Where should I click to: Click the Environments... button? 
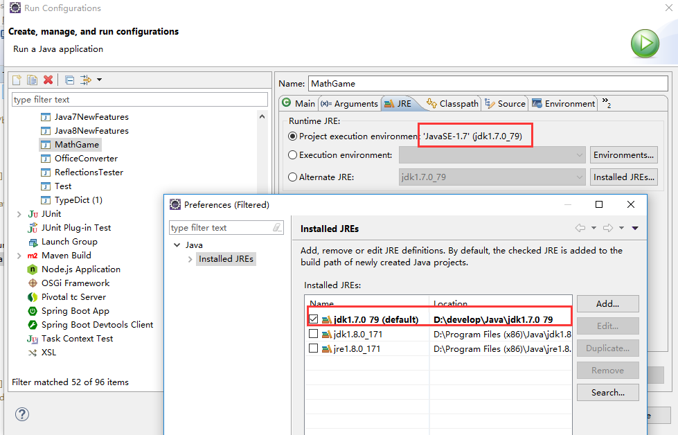(624, 153)
